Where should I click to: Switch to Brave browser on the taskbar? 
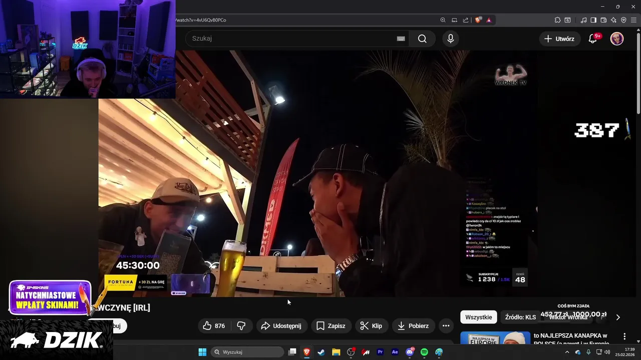[306, 352]
